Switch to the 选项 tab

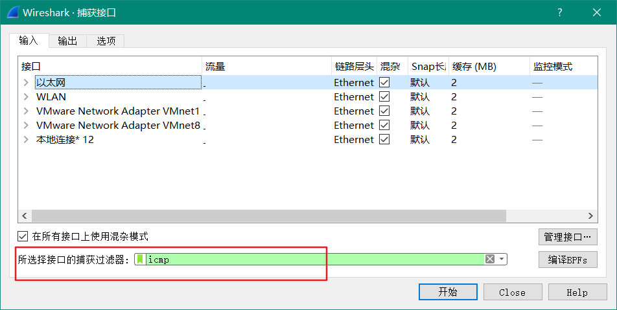click(106, 41)
